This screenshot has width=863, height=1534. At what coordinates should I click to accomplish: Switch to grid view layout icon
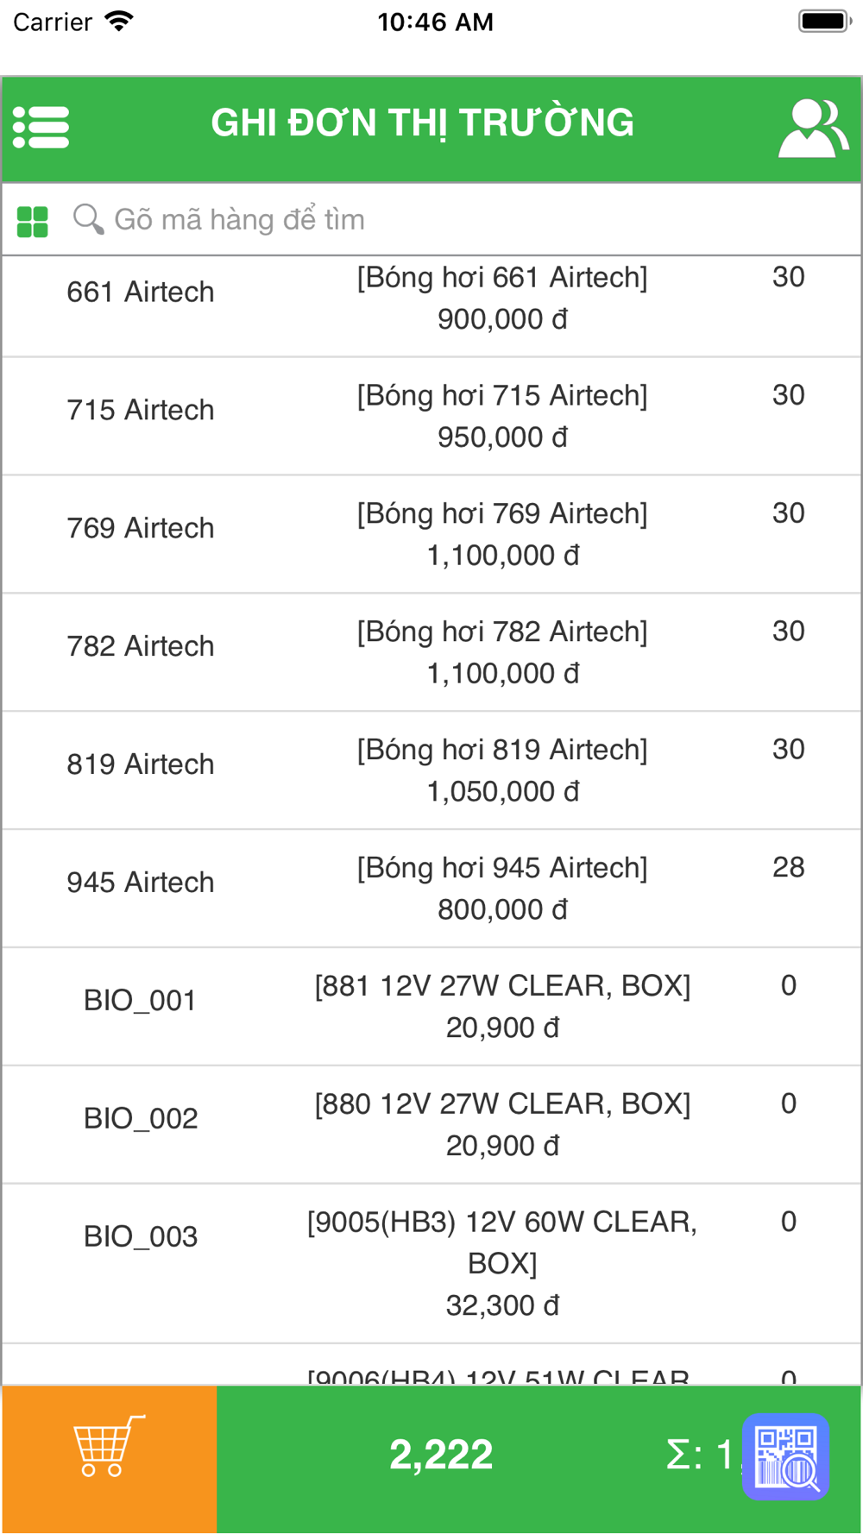tap(33, 221)
